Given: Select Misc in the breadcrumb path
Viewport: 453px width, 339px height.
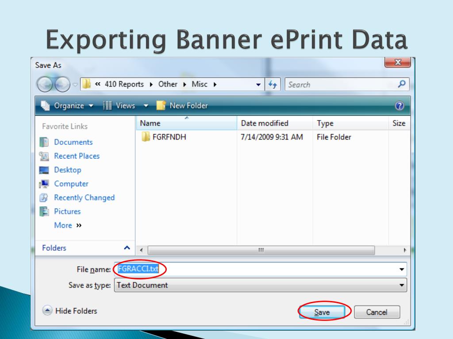Looking at the screenshot, I should pyautogui.click(x=200, y=84).
